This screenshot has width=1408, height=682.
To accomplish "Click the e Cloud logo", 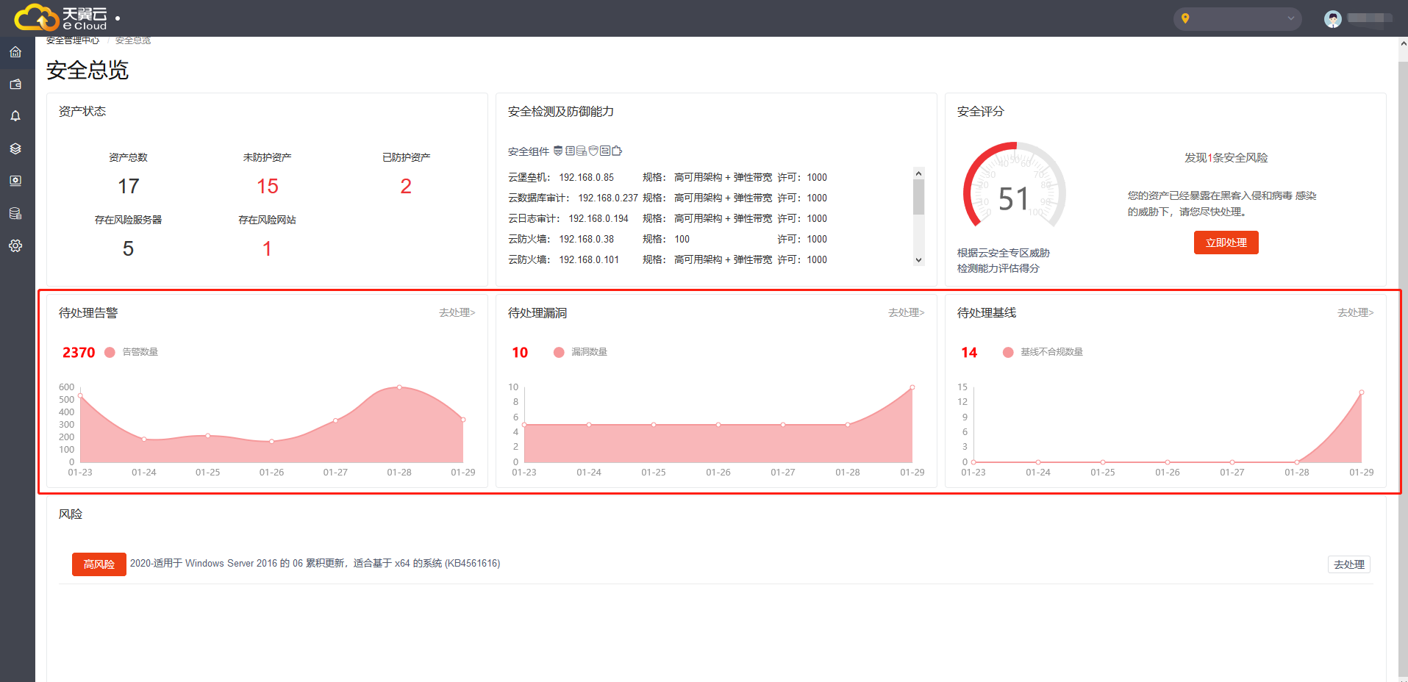I will (x=60, y=18).
